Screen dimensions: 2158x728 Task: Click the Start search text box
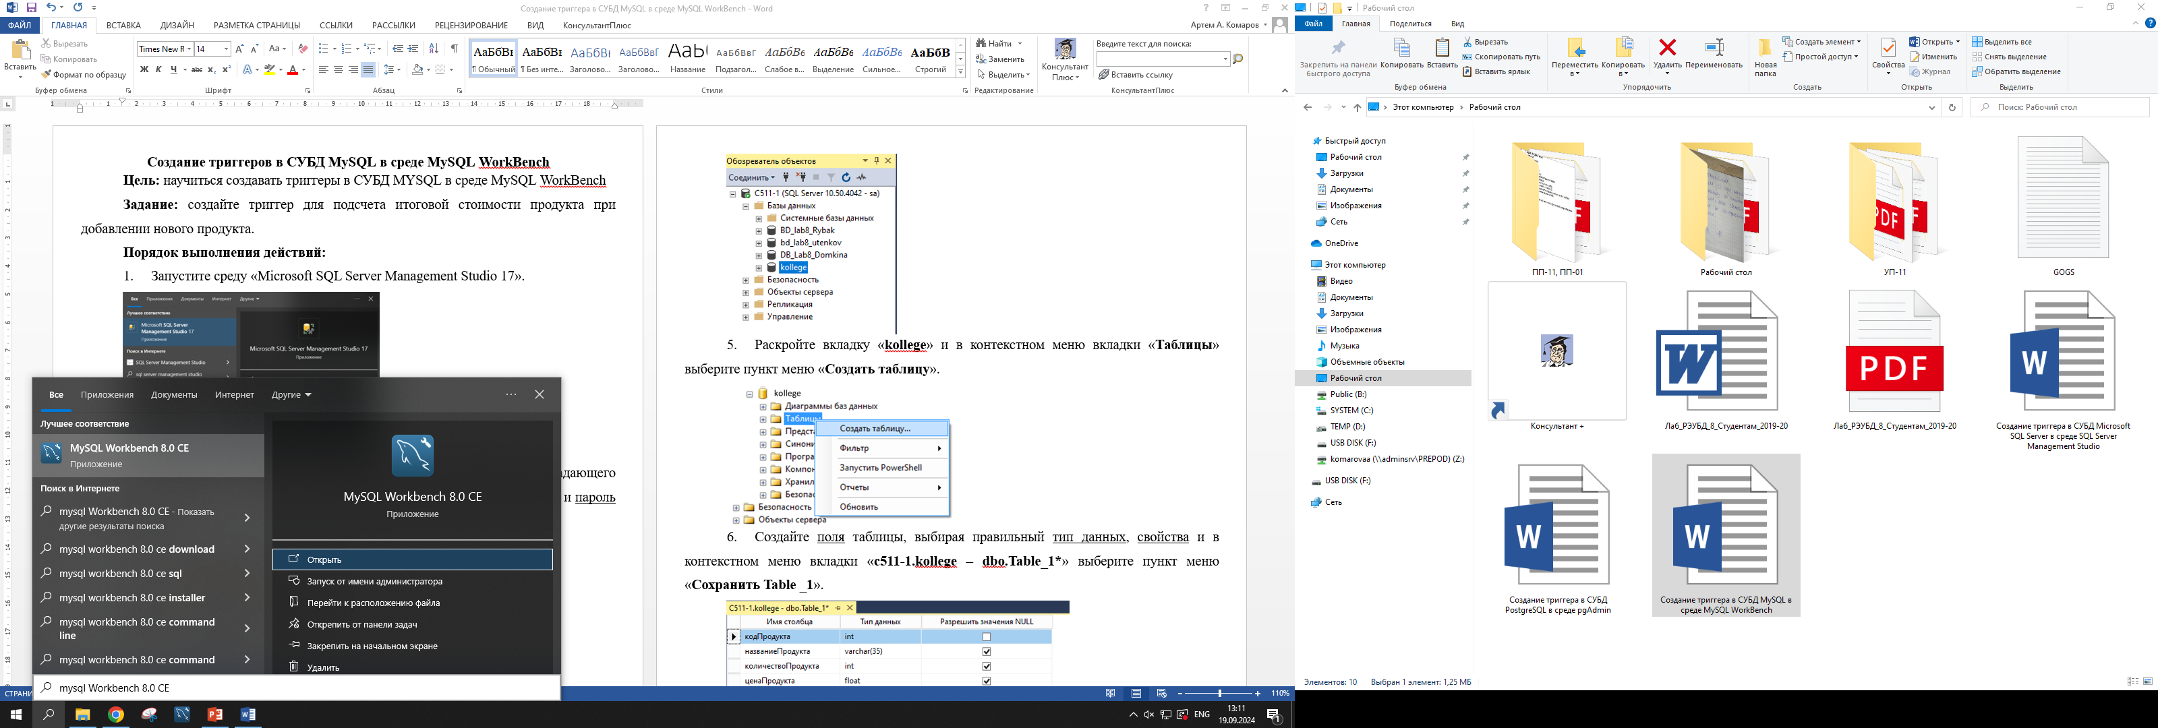pyautogui.click(x=297, y=688)
